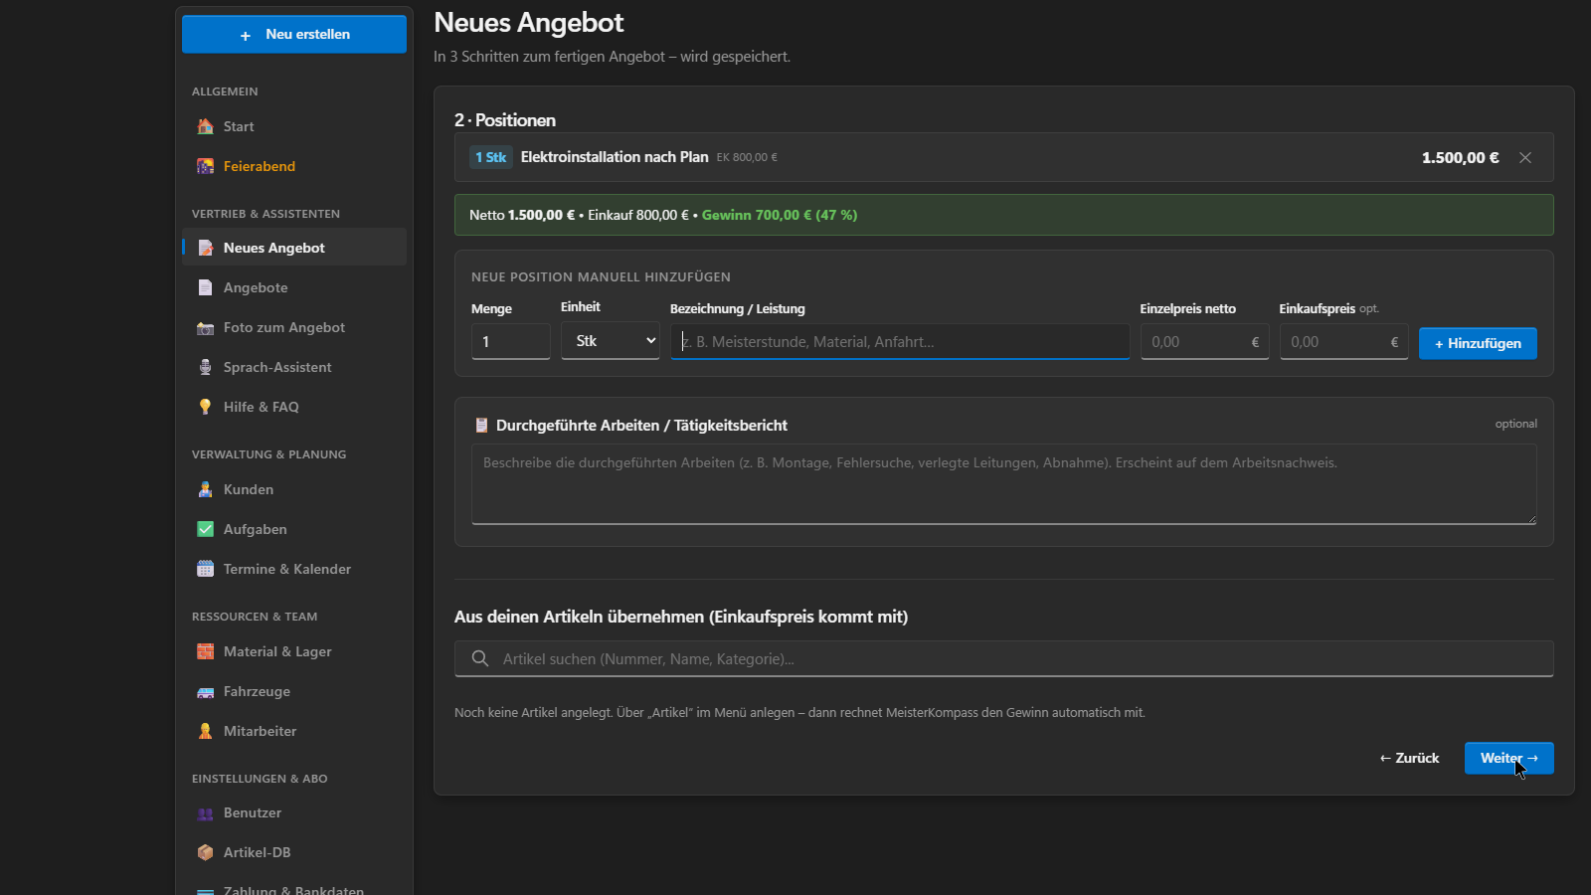Go to Mitarbeiter
This screenshot has height=895, width=1591.
[294, 731]
